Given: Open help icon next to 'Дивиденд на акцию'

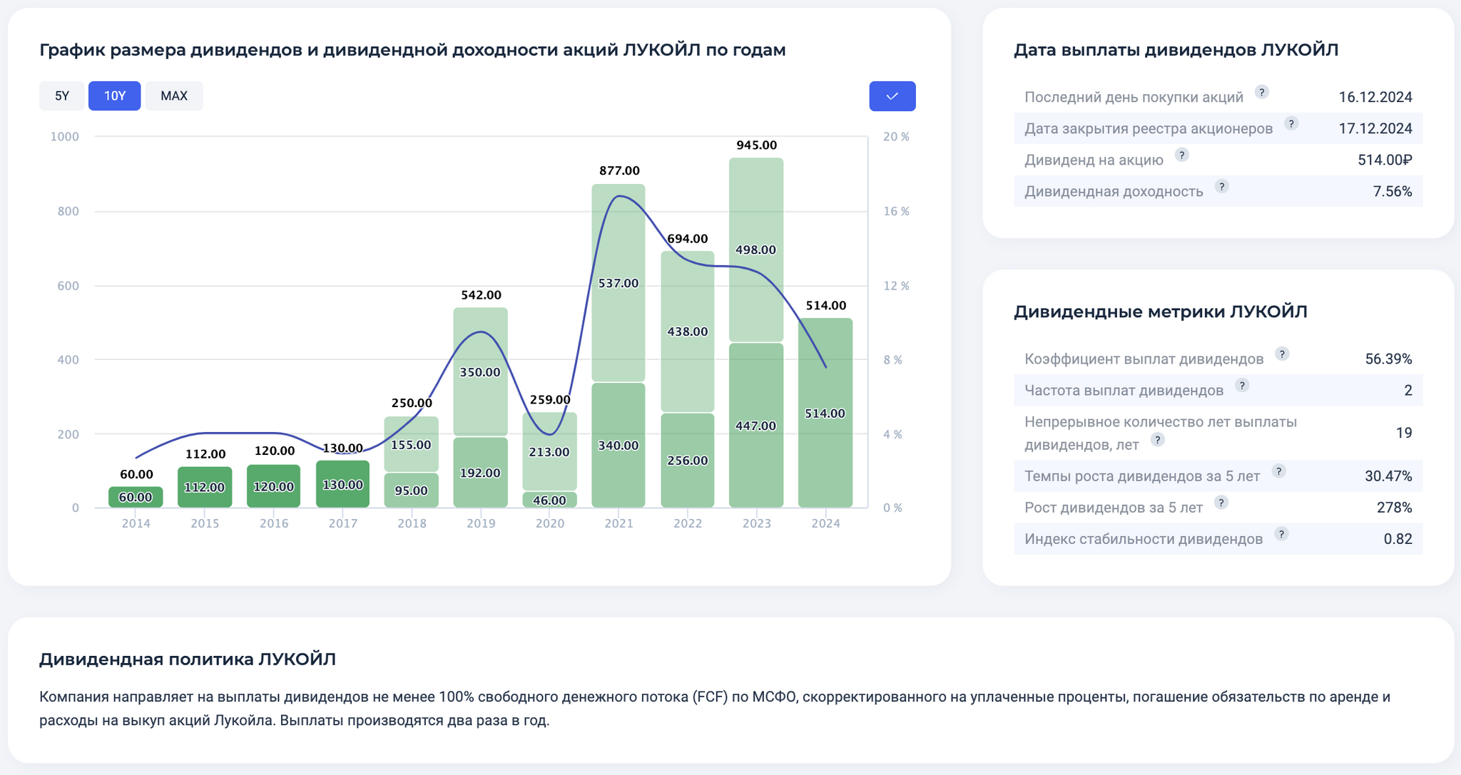Looking at the screenshot, I should (1181, 155).
